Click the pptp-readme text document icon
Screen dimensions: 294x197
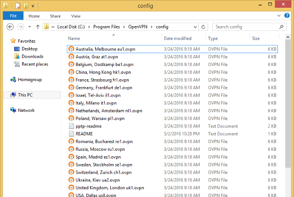[71, 126]
